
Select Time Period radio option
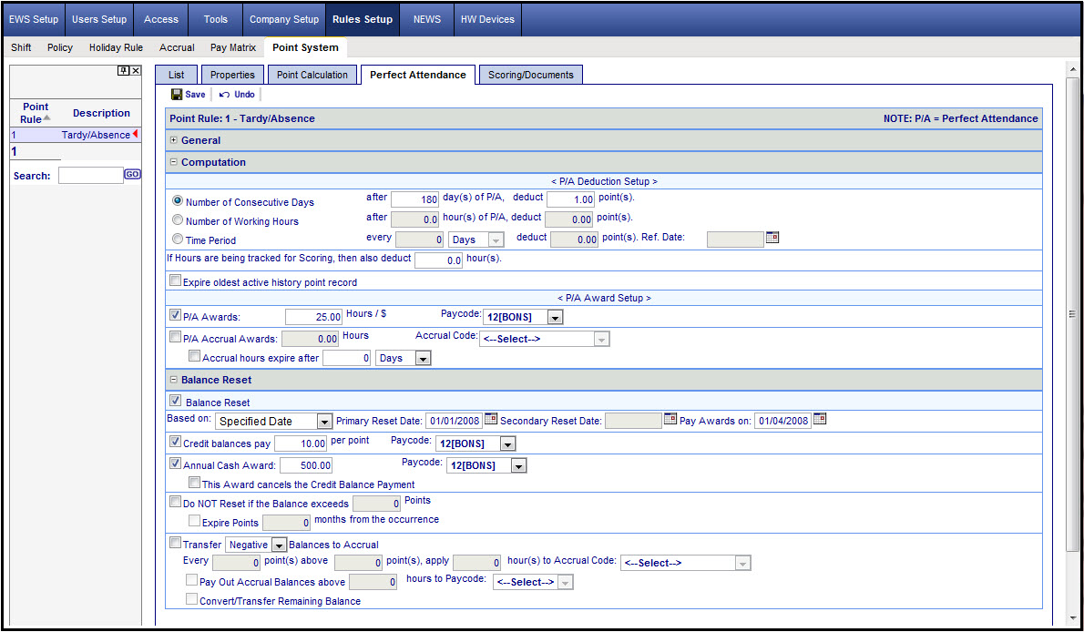point(178,240)
